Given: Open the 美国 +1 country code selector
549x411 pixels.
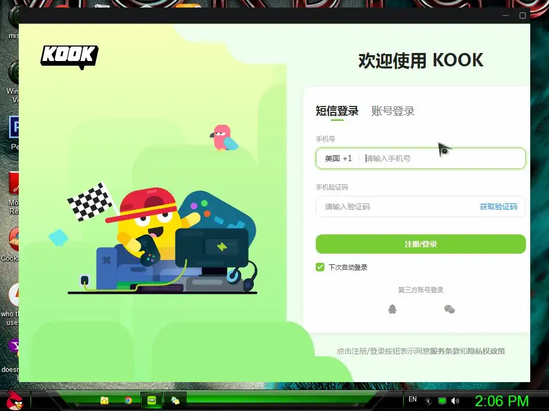Looking at the screenshot, I should [x=338, y=158].
